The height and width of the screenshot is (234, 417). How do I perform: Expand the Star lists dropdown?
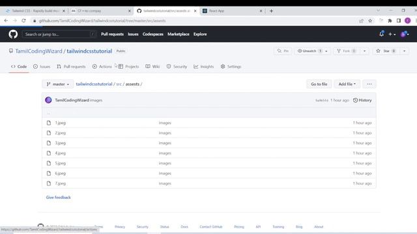tap(404, 51)
